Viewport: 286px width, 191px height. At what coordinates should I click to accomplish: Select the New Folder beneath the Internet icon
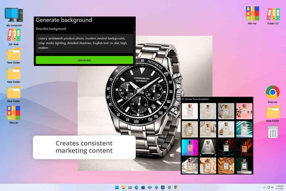(x=273, y=114)
